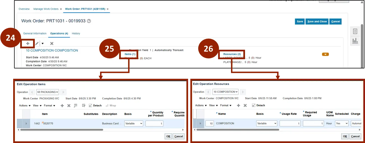Open the 10 COMPOSITION operation dropdown
The width and height of the screenshot is (365, 143).
[225, 92]
